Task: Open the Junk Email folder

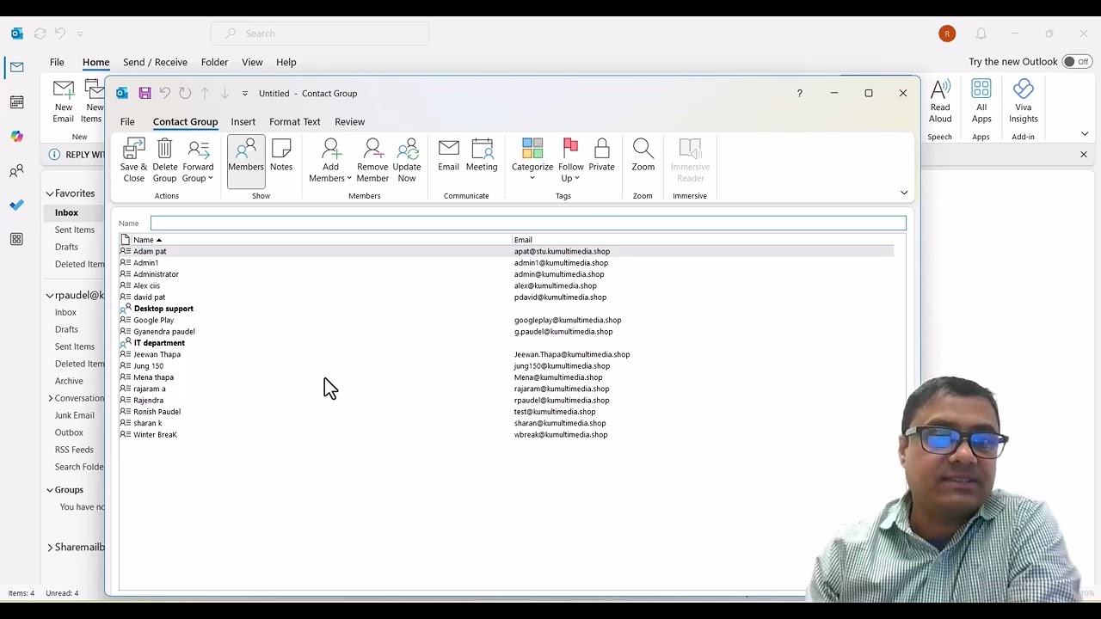Action: pos(74,415)
